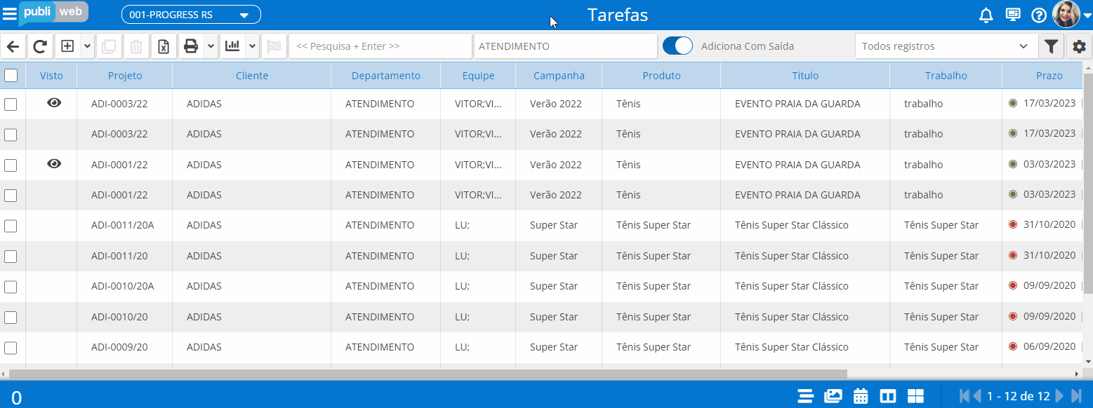The width and height of the screenshot is (1093, 408).
Task: Switch to two-column split view
Action: (x=888, y=396)
